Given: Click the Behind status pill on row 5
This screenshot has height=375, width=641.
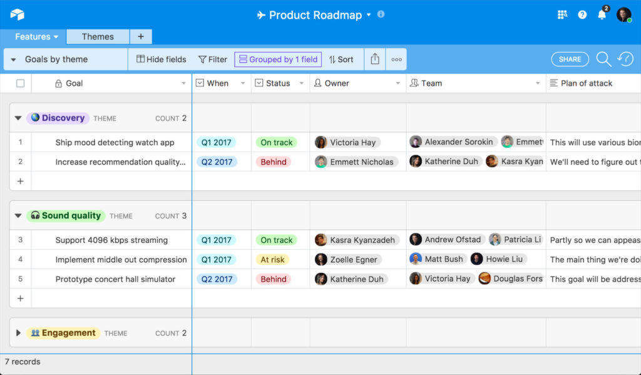Looking at the screenshot, I should pyautogui.click(x=274, y=279).
